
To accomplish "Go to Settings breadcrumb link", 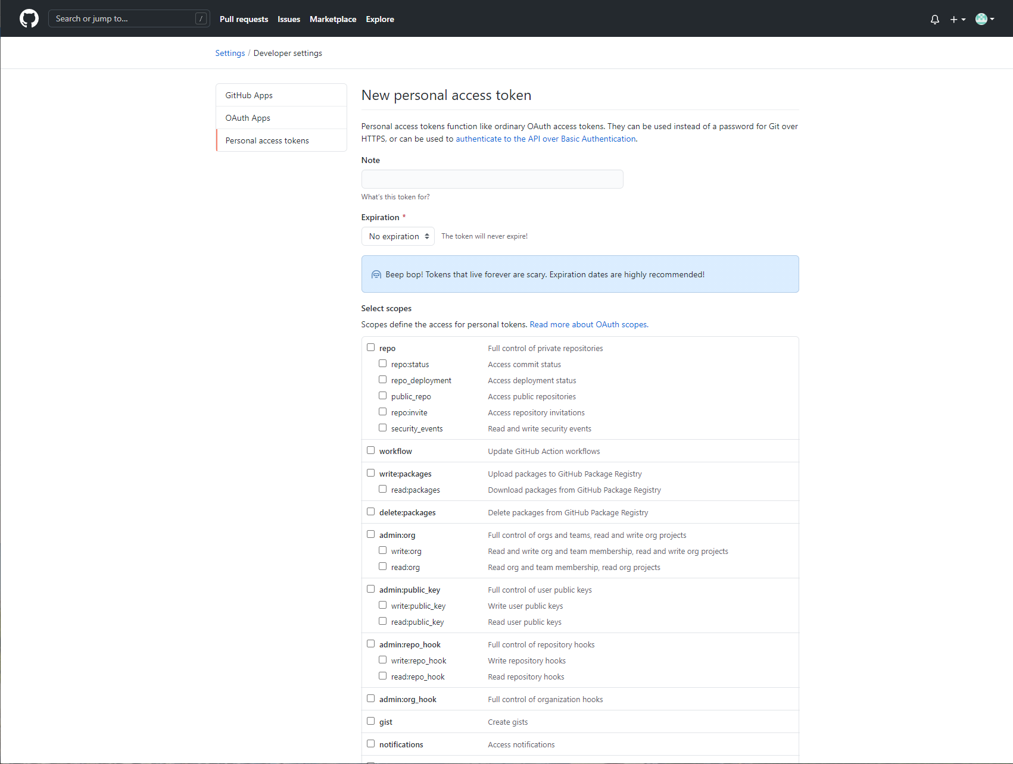I will 230,53.
